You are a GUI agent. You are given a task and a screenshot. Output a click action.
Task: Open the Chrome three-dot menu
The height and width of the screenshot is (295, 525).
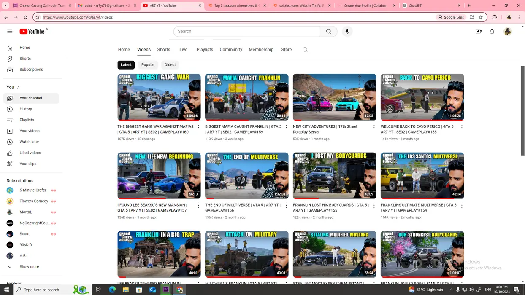pos(519,17)
